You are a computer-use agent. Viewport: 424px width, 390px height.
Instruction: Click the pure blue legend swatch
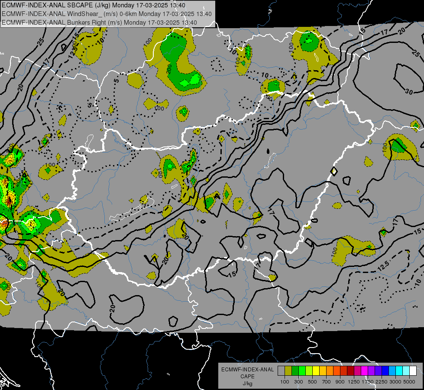coord(385,370)
